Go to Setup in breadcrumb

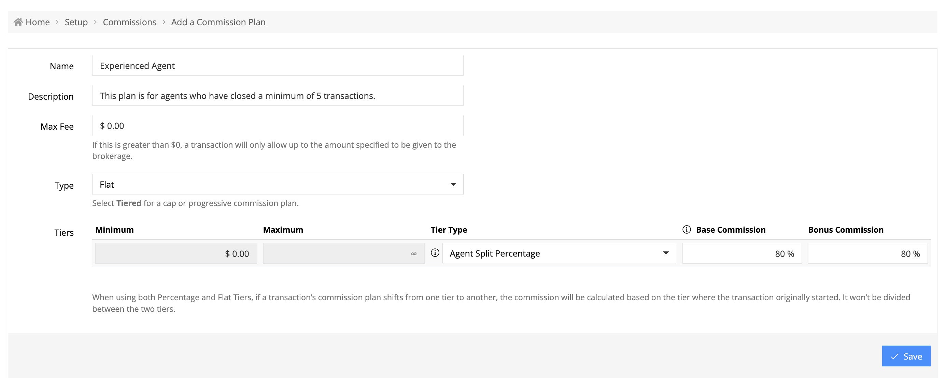click(76, 22)
